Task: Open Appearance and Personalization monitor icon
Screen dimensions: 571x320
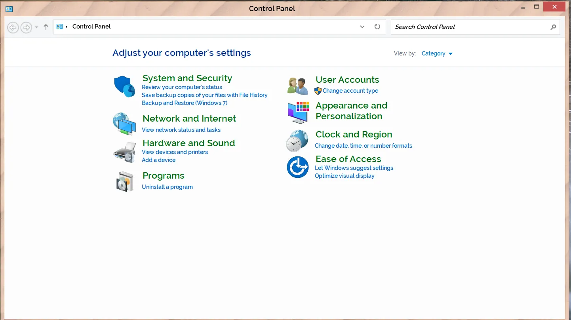Action: pyautogui.click(x=298, y=112)
